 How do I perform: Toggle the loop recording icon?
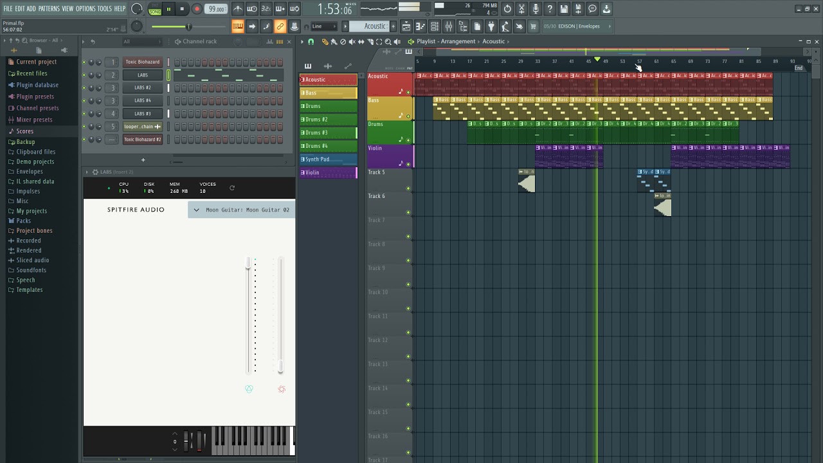(294, 9)
